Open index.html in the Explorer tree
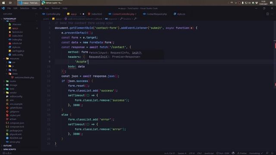 [17, 36]
